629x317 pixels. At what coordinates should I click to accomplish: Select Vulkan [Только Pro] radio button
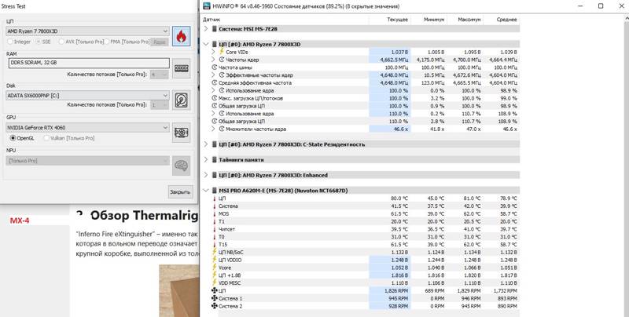[46, 138]
